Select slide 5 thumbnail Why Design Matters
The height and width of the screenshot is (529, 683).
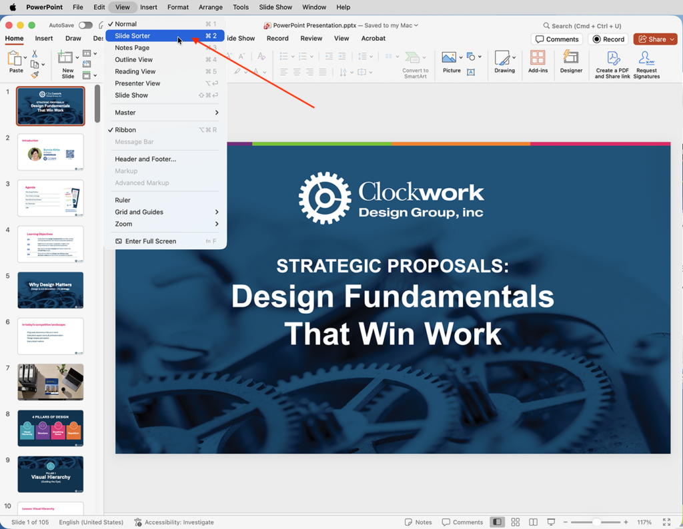coord(51,290)
